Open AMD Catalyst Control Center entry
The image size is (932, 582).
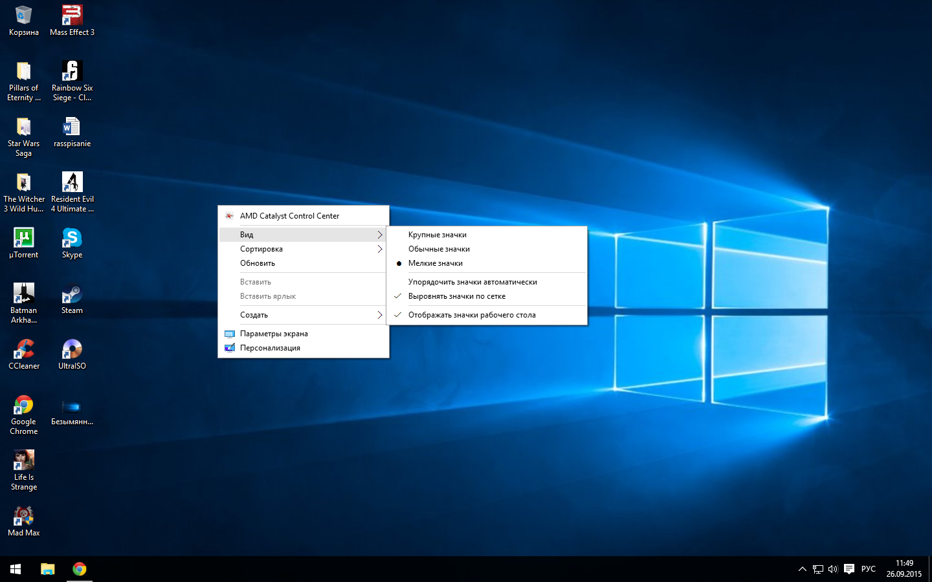304,216
